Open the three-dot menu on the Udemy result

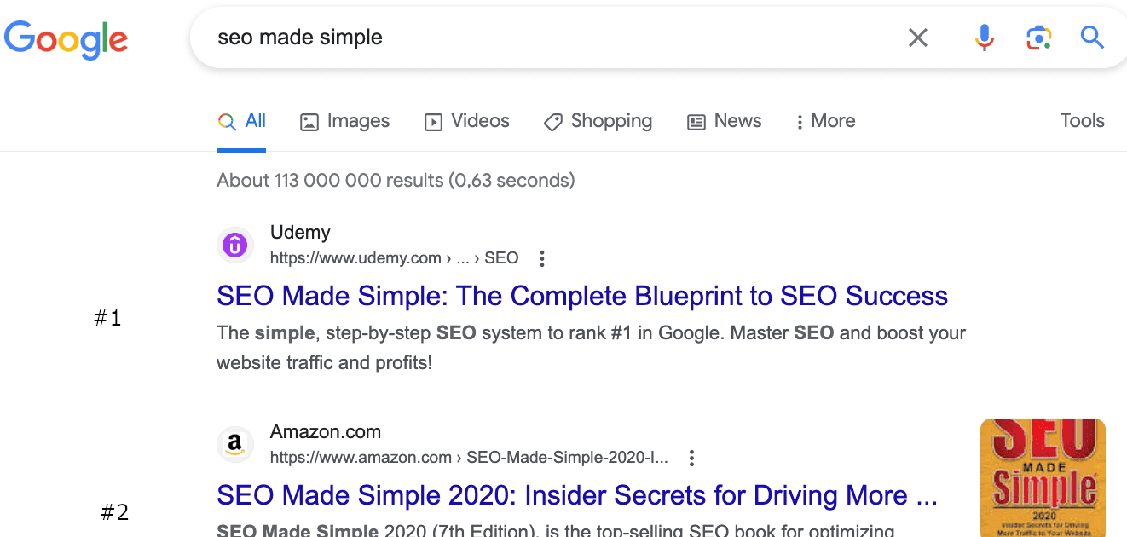542,257
